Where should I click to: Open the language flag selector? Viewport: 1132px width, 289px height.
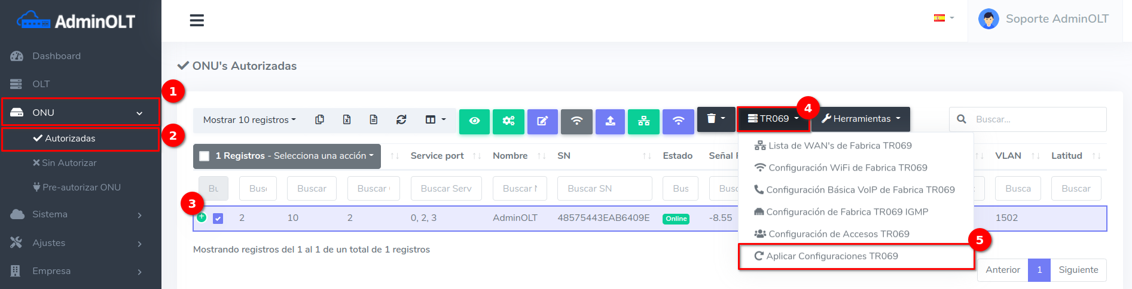[x=944, y=18]
